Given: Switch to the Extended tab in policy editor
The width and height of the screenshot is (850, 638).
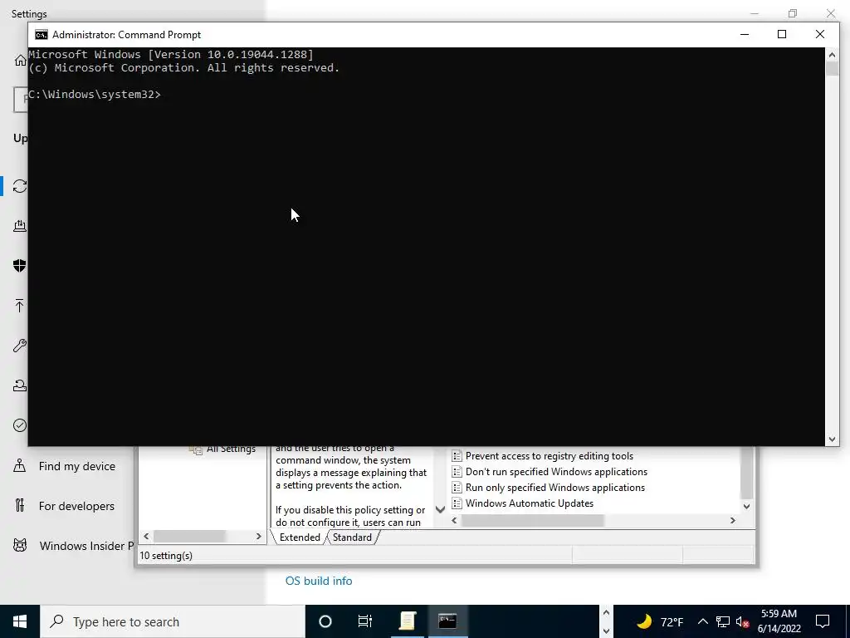Looking at the screenshot, I should (x=299, y=537).
